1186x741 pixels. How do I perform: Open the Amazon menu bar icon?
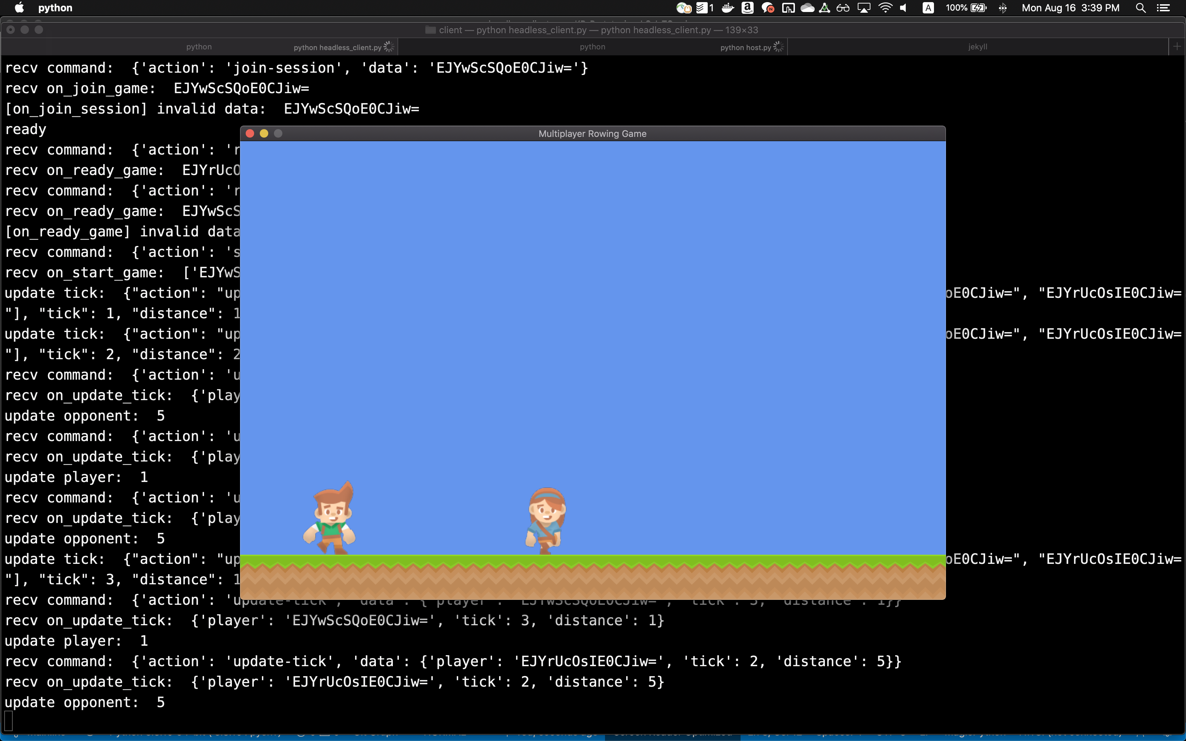[x=747, y=8]
